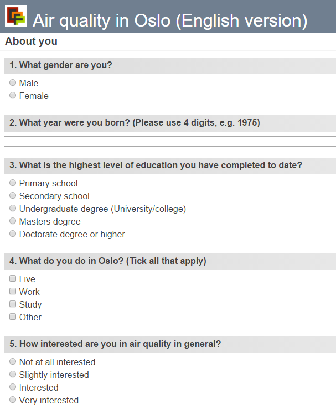Image resolution: width=336 pixels, height=420 pixels.
Task: Select Not at all interested
Action: [13, 361]
